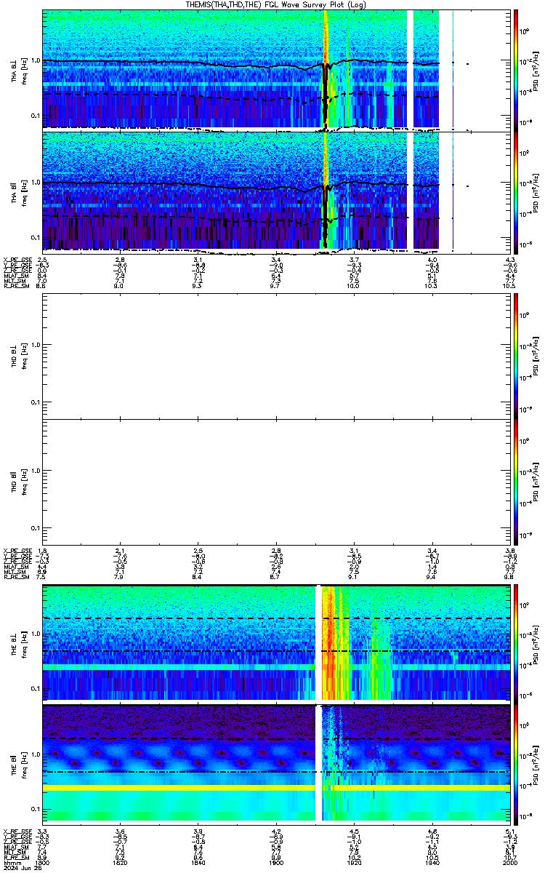Click the THE B-perpendicular spectrogram panel
545x873 pixels.
pyautogui.click(x=276, y=643)
